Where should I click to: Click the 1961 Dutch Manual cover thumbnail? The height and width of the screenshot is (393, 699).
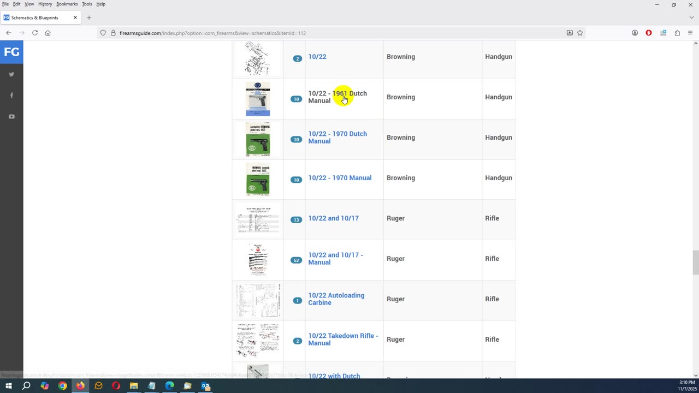coord(258,99)
